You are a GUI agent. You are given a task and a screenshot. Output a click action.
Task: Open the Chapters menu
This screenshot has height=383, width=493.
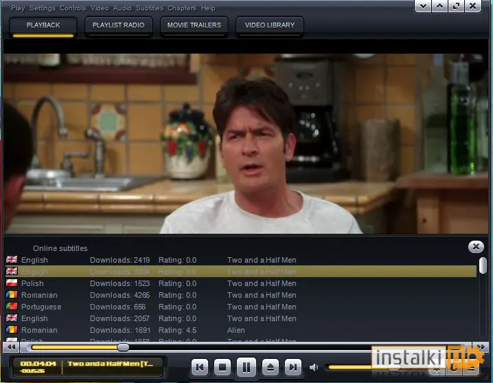(182, 8)
